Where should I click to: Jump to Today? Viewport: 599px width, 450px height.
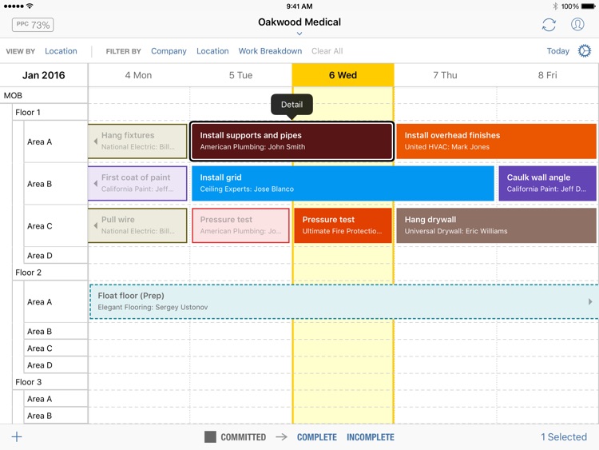click(x=557, y=51)
